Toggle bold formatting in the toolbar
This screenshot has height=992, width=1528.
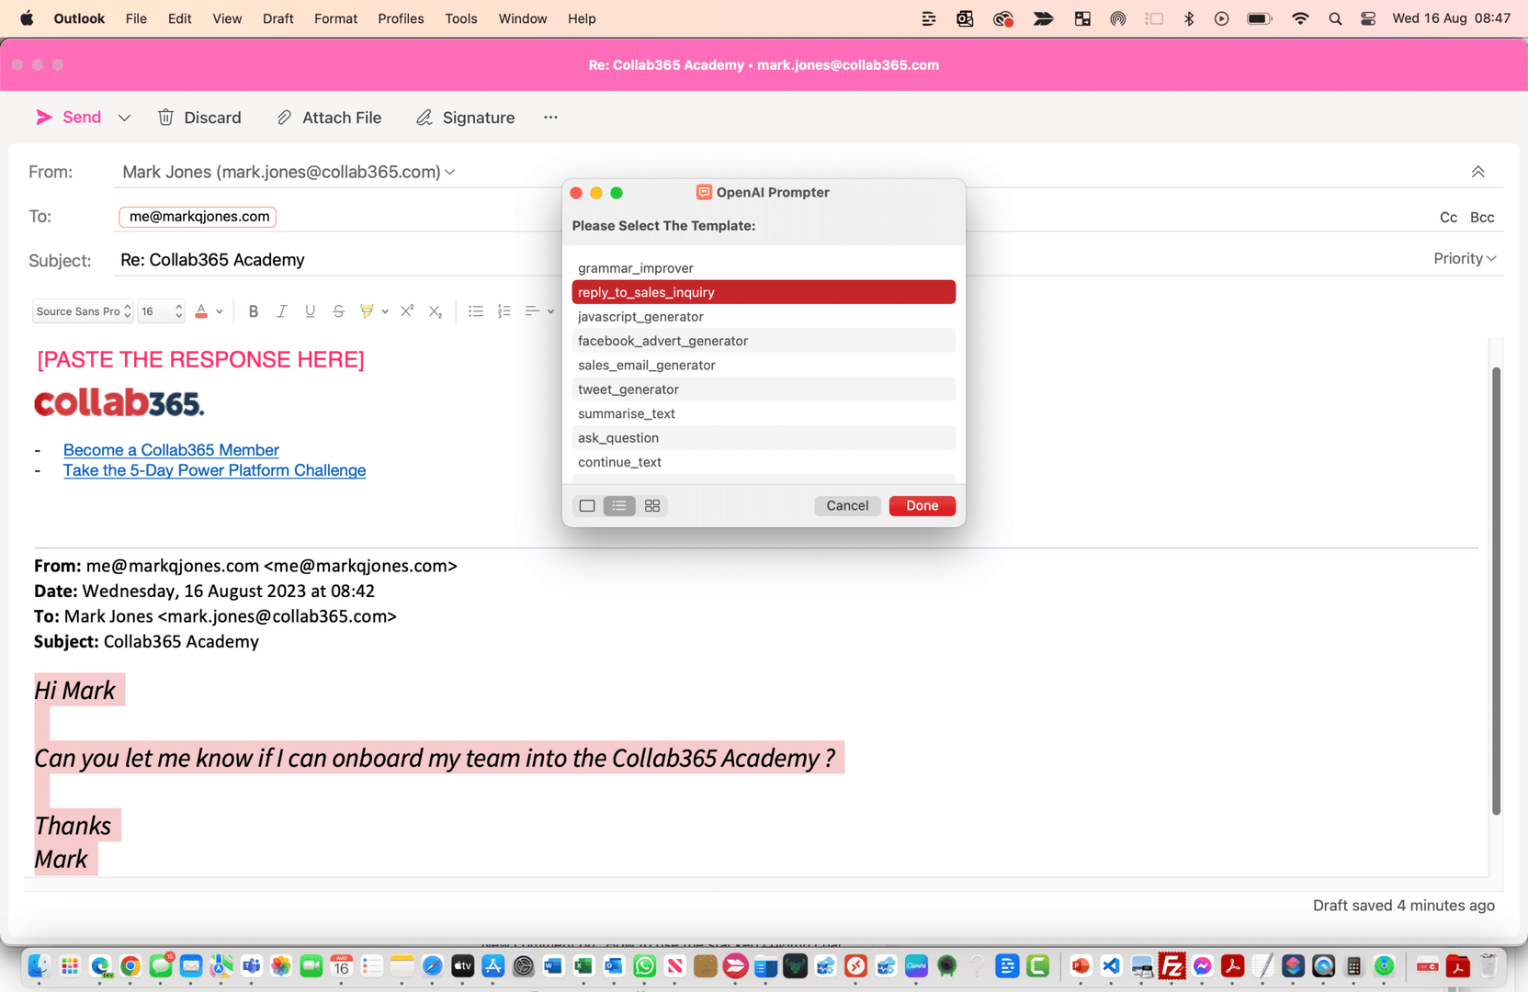tap(254, 310)
